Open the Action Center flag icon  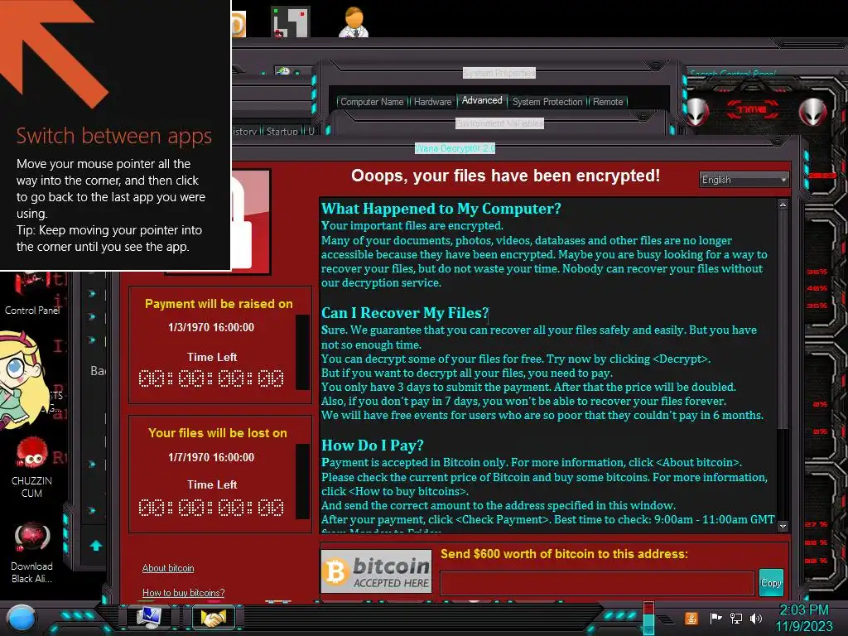(715, 618)
